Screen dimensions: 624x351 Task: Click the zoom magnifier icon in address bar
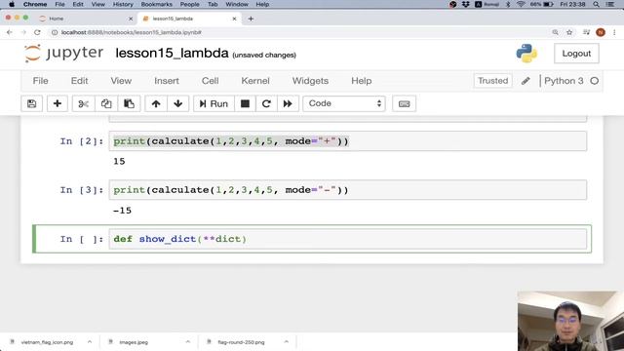click(x=555, y=32)
